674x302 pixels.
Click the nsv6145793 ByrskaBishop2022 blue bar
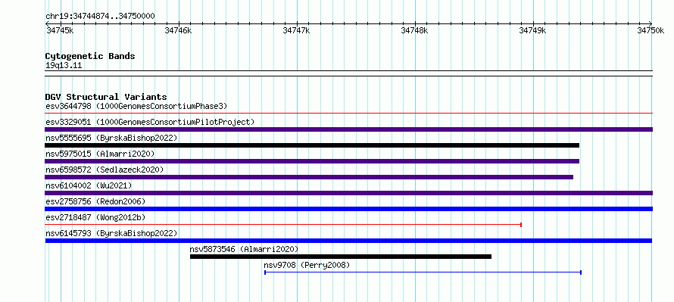(x=348, y=241)
